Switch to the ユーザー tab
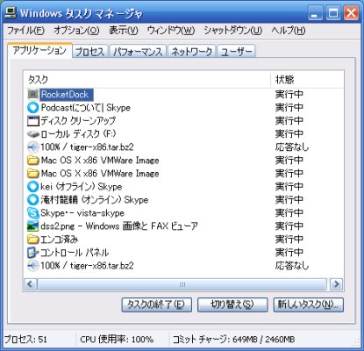 [x=236, y=52]
